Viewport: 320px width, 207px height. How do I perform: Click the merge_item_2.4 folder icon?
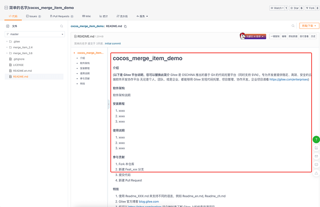point(10,48)
